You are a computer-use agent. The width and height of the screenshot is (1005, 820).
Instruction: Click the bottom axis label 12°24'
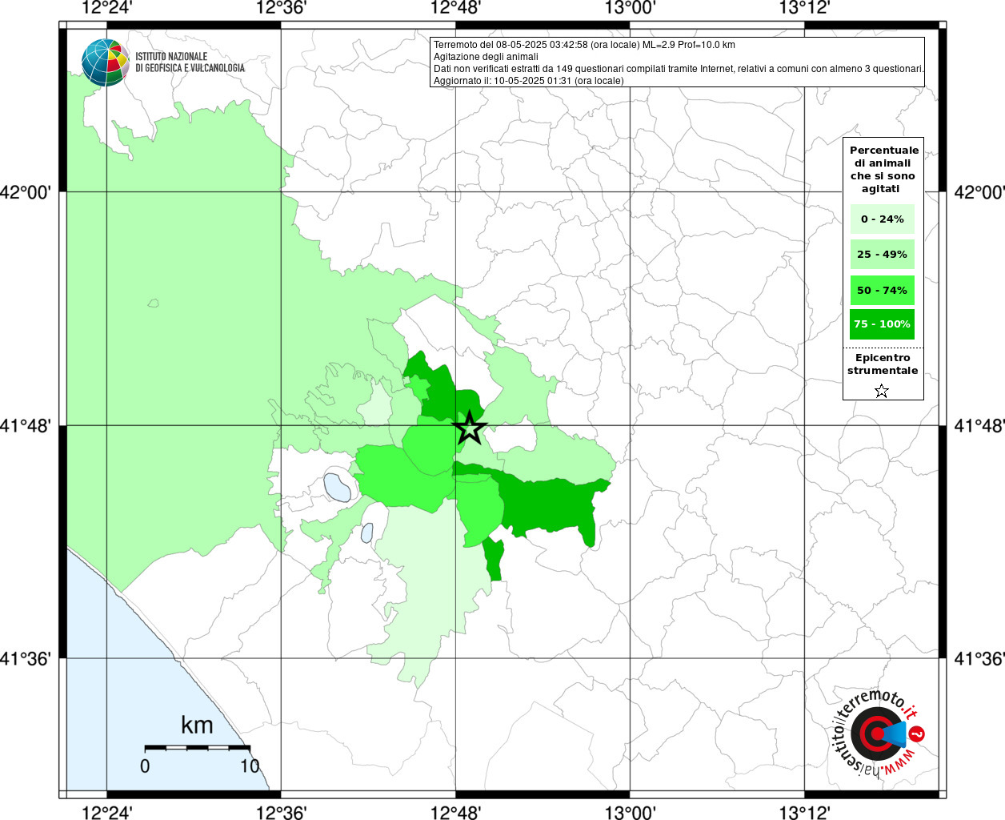(107, 812)
